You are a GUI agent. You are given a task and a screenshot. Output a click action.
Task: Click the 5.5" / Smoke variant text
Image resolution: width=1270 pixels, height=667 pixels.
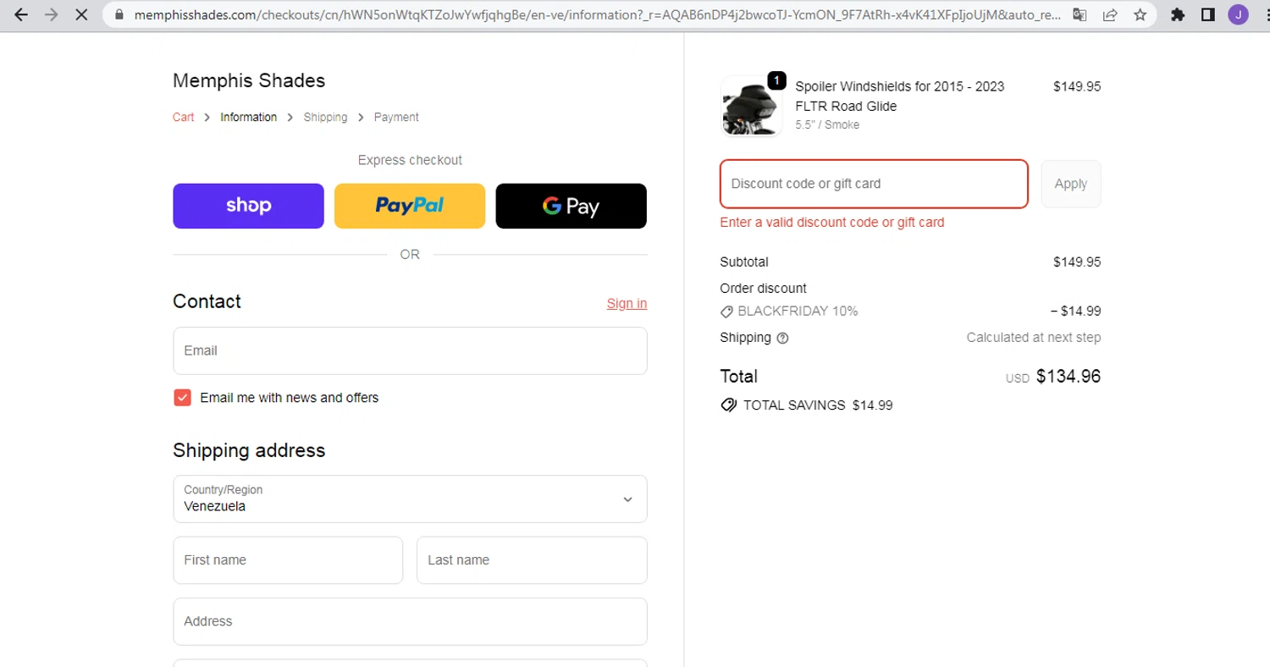coord(827,124)
